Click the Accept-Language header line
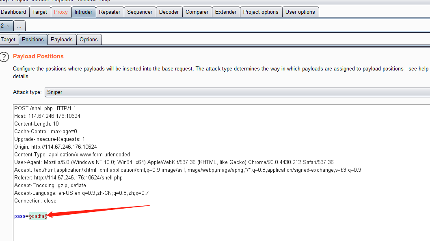Screen dimensions: 430x241 point(82,192)
